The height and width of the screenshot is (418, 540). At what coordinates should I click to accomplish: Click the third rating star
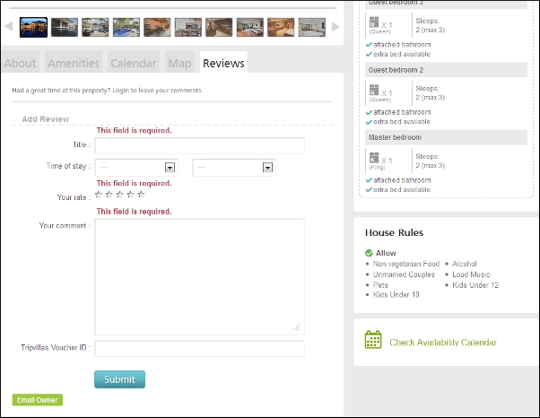[119, 194]
